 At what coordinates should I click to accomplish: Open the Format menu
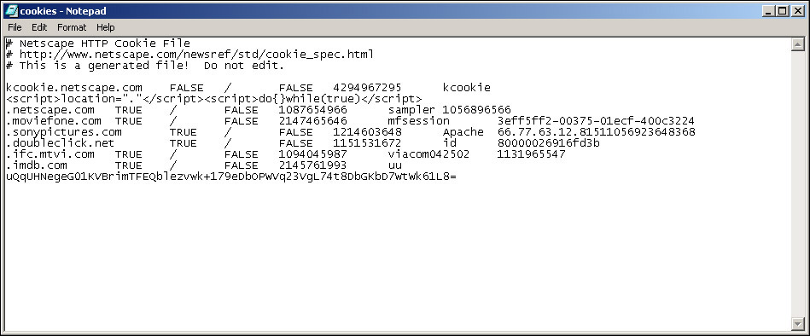pyautogui.click(x=72, y=27)
